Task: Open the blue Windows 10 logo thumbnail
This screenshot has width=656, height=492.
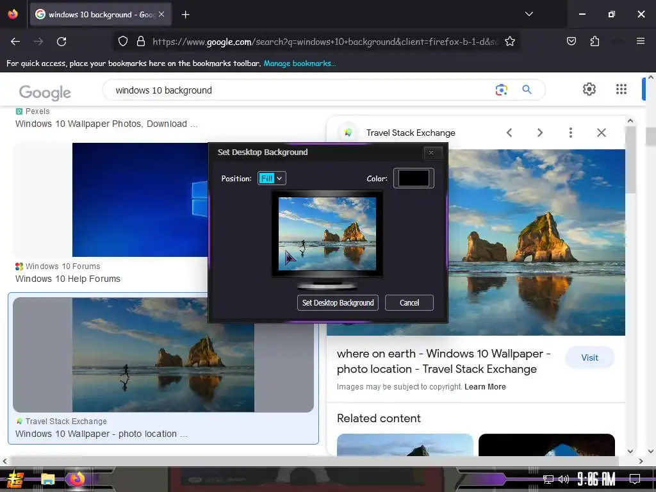Action: point(140,200)
